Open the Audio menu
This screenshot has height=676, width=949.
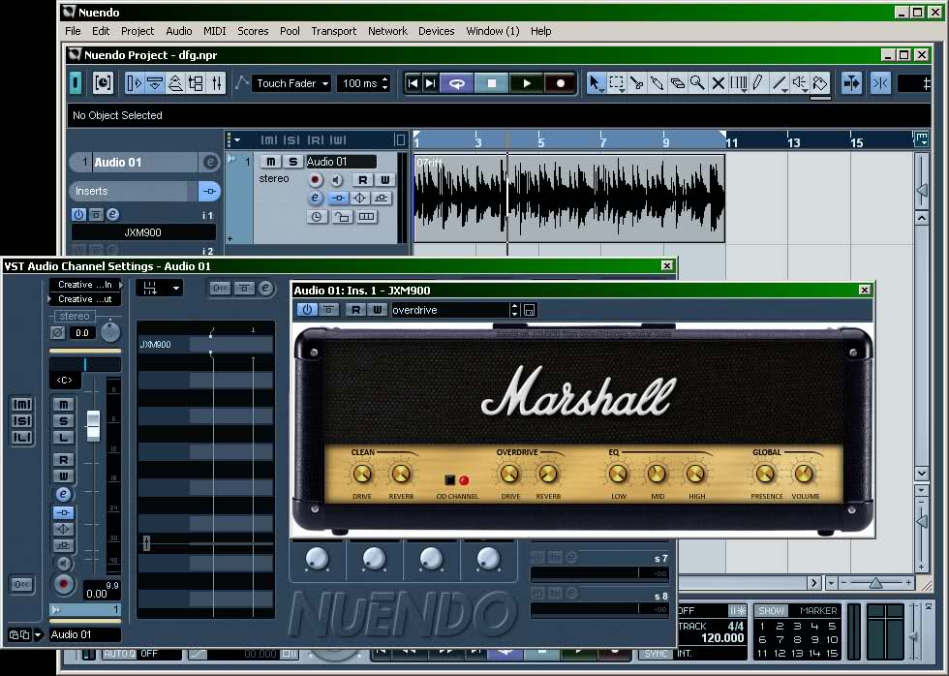(178, 31)
